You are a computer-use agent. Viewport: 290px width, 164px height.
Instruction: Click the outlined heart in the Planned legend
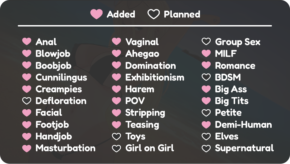[153, 14]
